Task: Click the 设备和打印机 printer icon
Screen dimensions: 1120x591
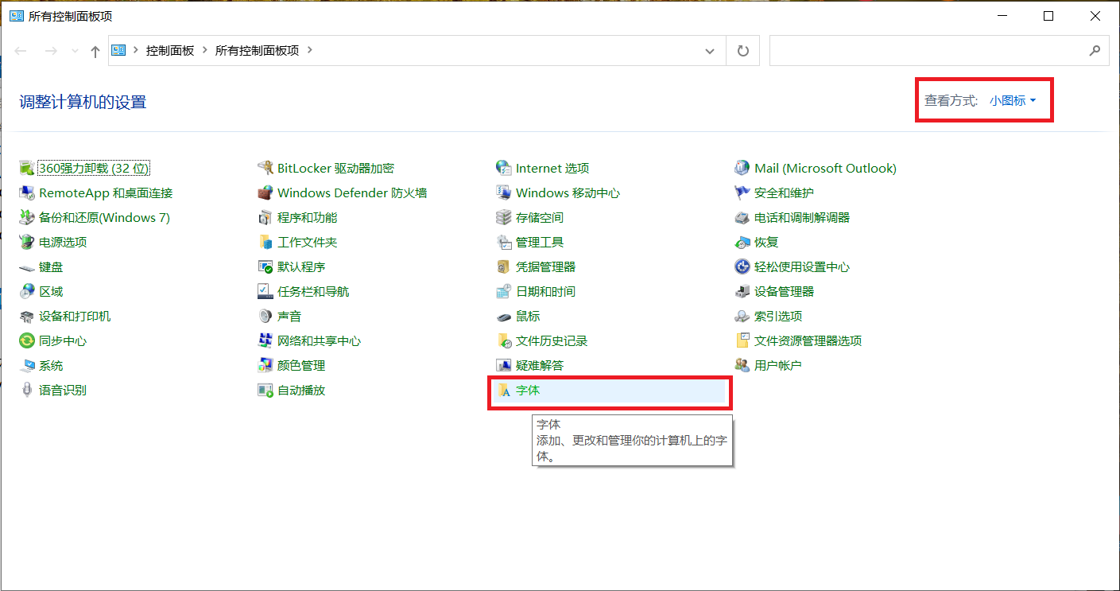Action: click(28, 316)
